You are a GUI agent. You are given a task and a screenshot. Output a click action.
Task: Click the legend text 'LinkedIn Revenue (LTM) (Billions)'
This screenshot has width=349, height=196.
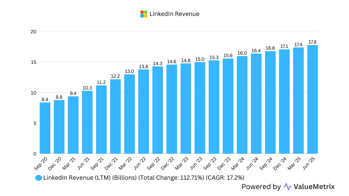(x=90, y=178)
